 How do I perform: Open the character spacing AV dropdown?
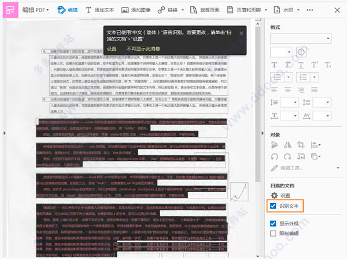(x=322, y=116)
